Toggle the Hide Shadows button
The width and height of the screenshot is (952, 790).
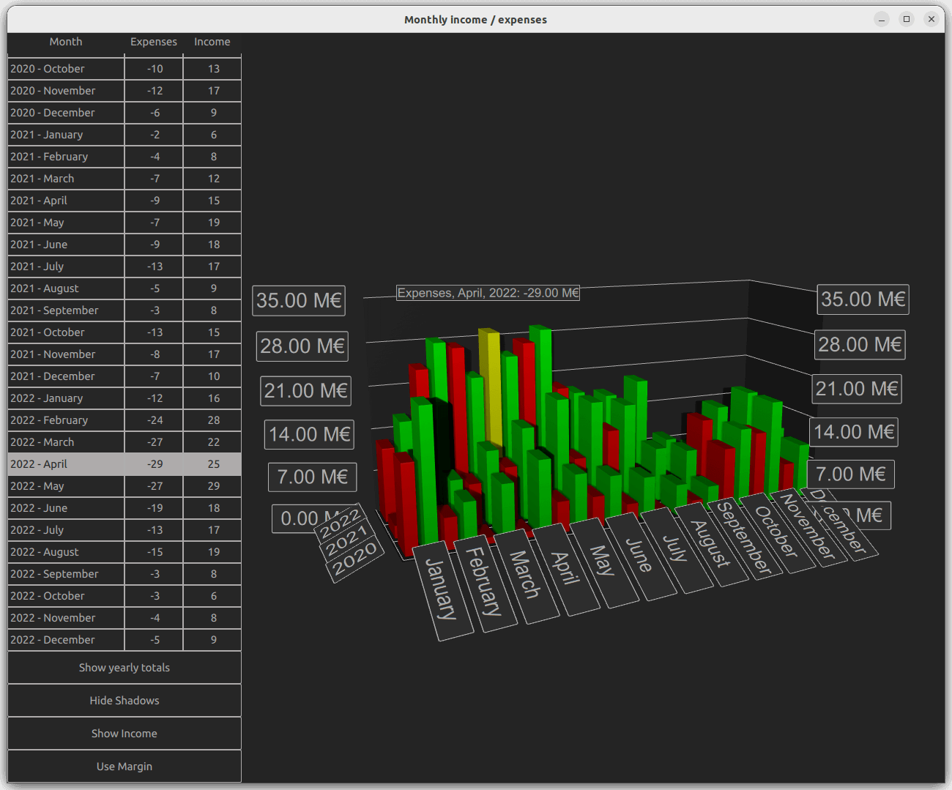[x=124, y=701]
